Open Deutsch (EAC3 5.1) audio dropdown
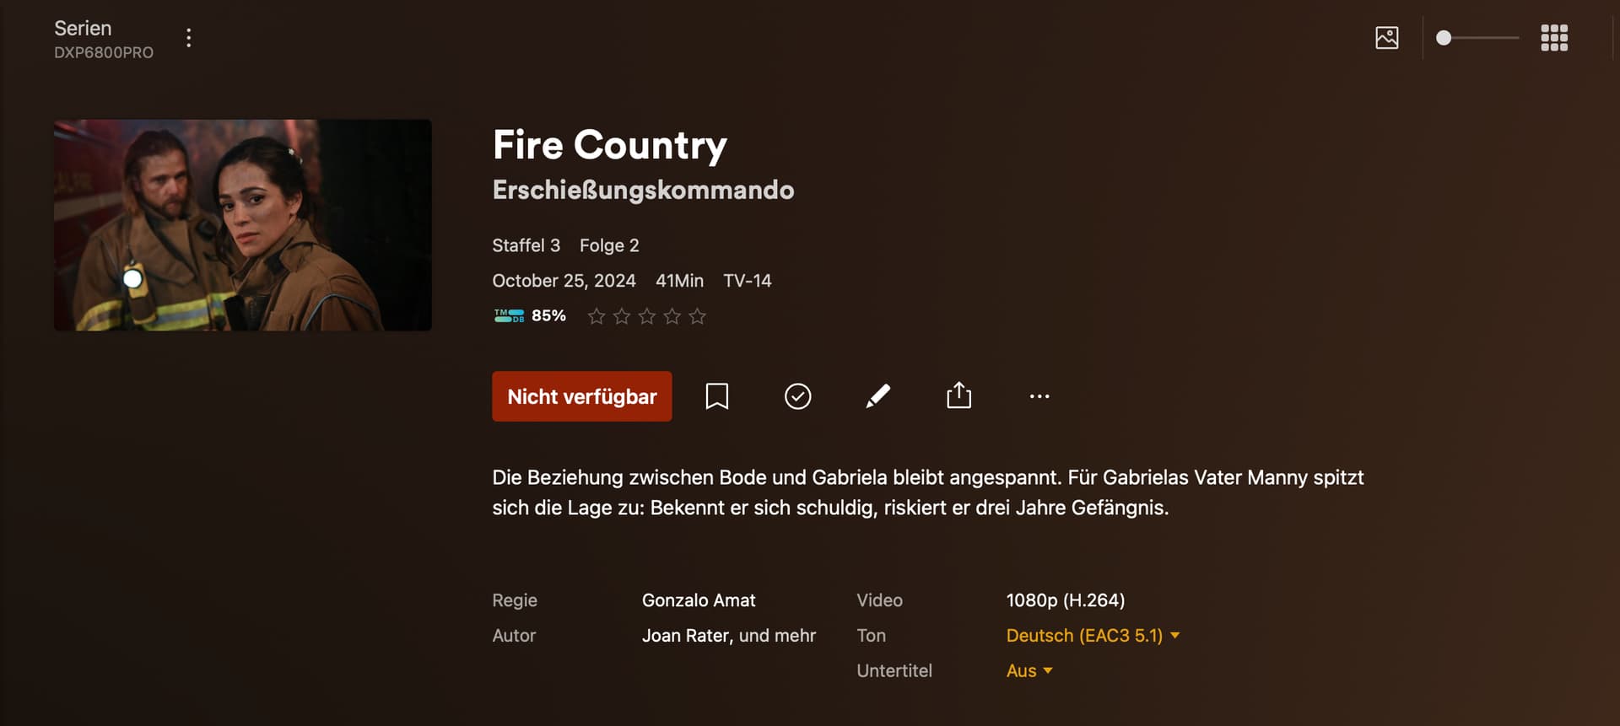The width and height of the screenshot is (1620, 726). click(x=1093, y=636)
